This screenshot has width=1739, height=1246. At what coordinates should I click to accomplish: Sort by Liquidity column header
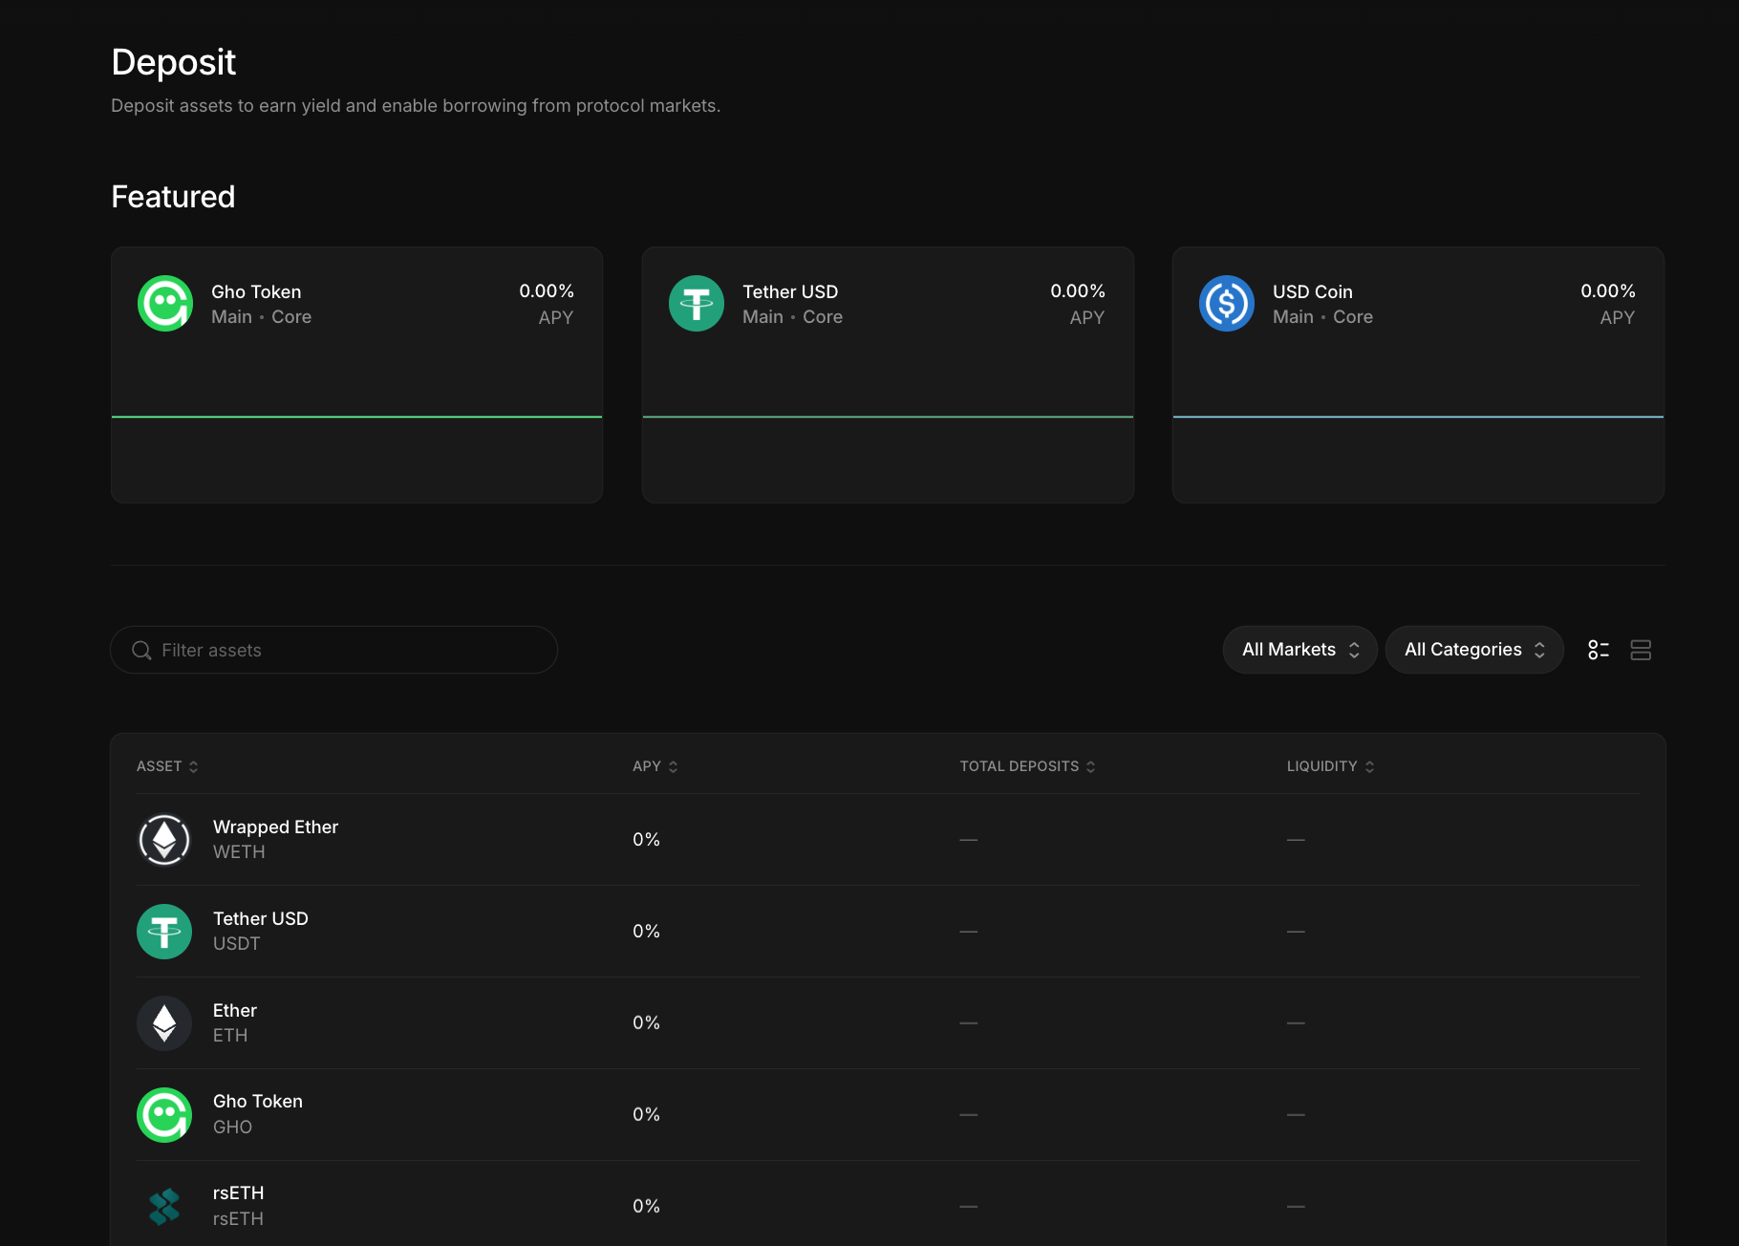[1330, 766]
